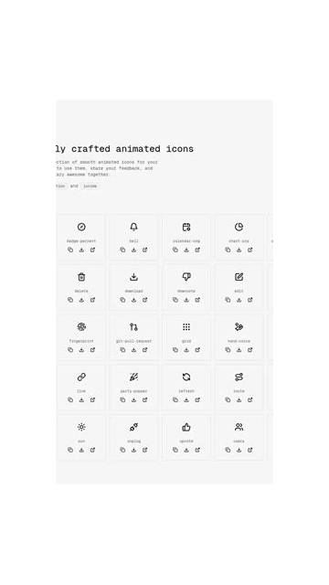The height and width of the screenshot is (585, 329).
Task: Open the unplug icon external link
Action: click(144, 450)
